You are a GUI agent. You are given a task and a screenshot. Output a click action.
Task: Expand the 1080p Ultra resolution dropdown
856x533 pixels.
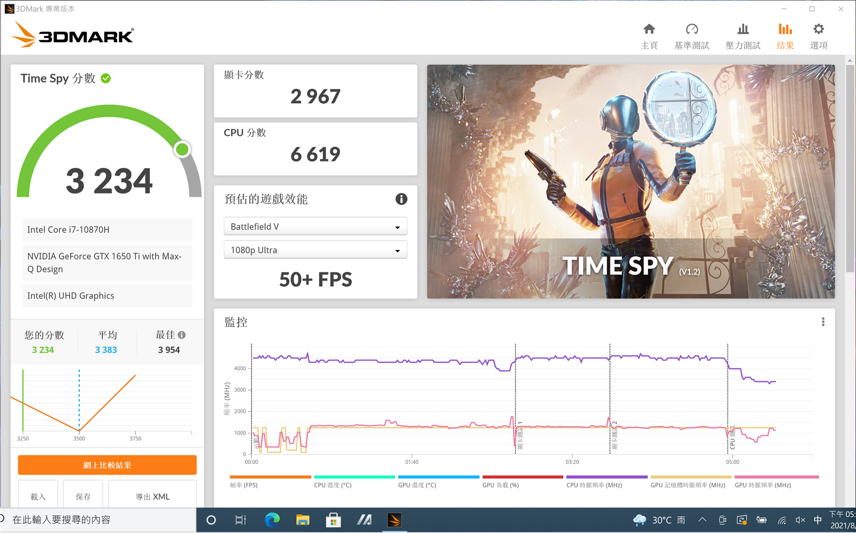point(315,250)
